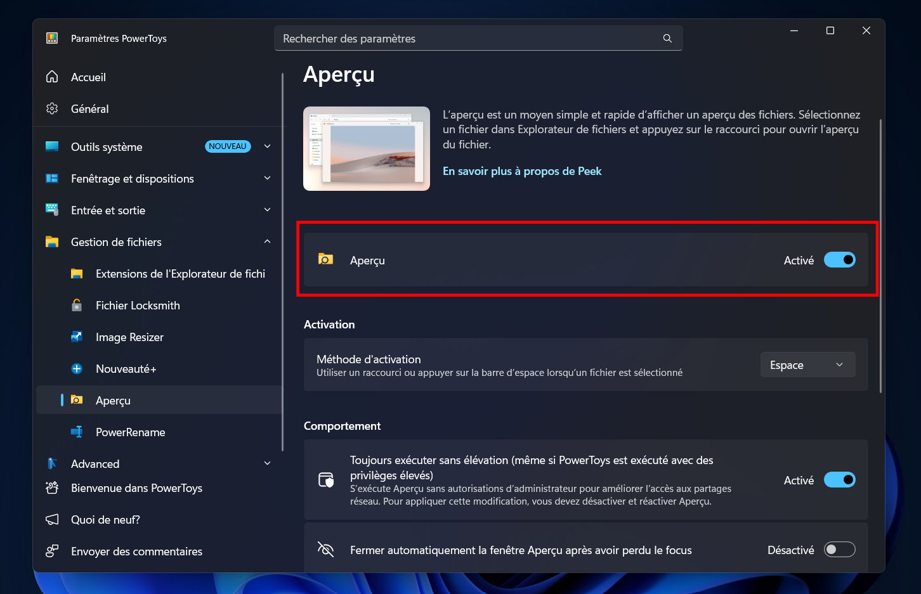The height and width of the screenshot is (594, 921).
Task: Enable Fermer automatiquement la fenêtre toggle
Action: tap(839, 550)
